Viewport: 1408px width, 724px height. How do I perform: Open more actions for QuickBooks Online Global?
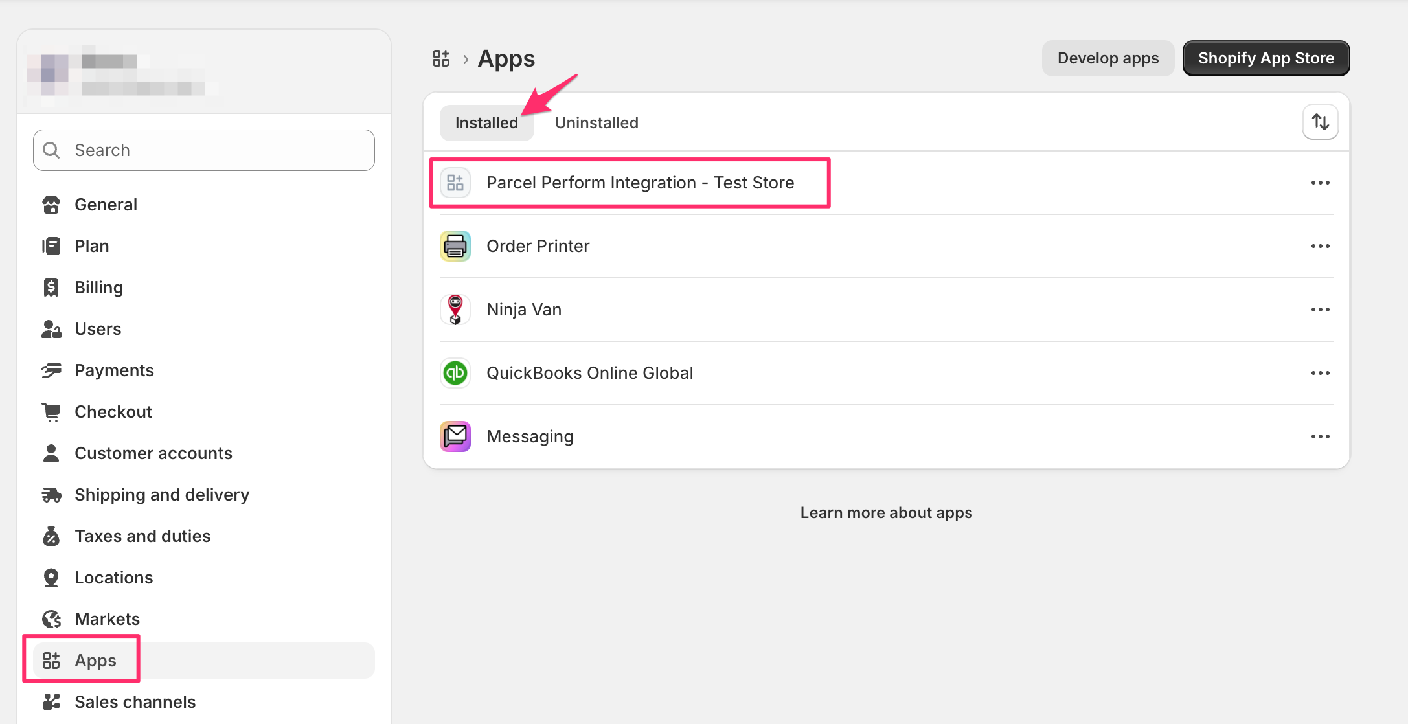point(1321,373)
